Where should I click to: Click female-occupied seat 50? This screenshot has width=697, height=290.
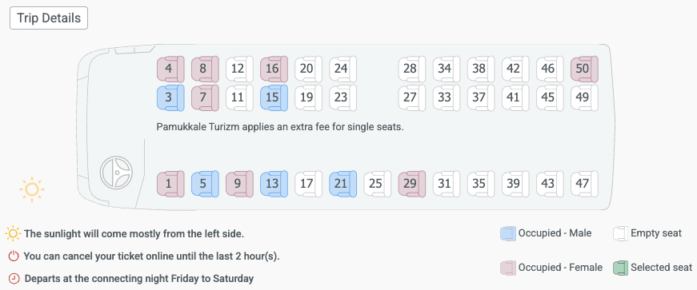pos(584,69)
